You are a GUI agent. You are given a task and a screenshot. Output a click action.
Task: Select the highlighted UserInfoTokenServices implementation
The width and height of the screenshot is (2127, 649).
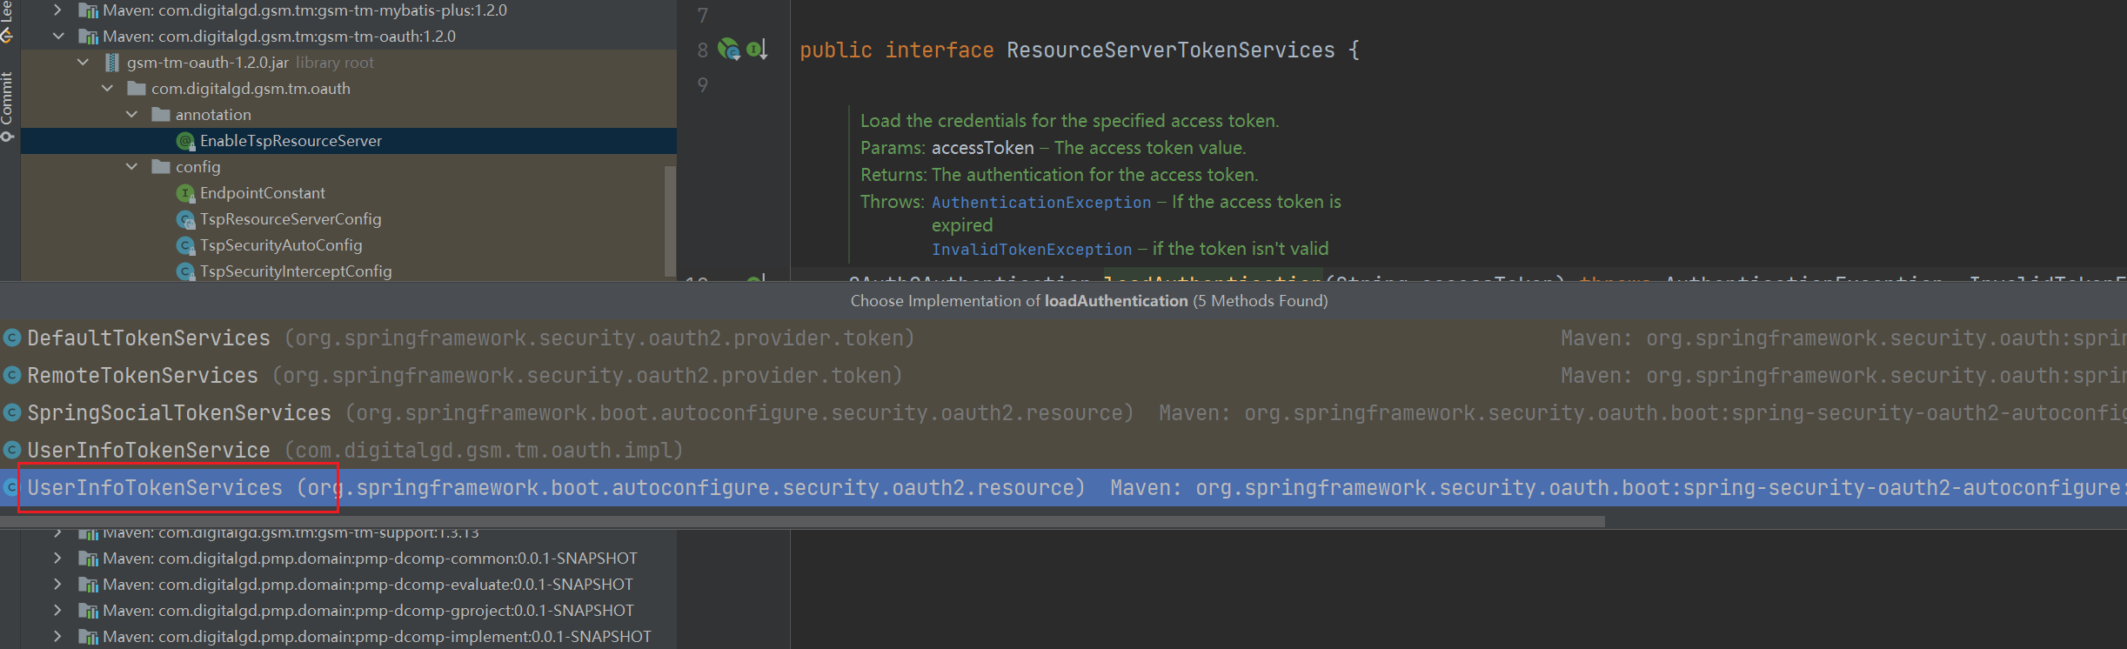155,487
